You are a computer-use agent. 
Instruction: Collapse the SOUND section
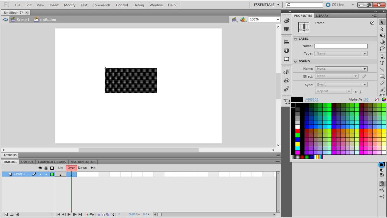tap(296, 61)
